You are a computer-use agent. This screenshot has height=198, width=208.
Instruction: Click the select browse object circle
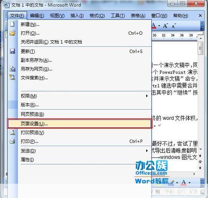(x=200, y=162)
